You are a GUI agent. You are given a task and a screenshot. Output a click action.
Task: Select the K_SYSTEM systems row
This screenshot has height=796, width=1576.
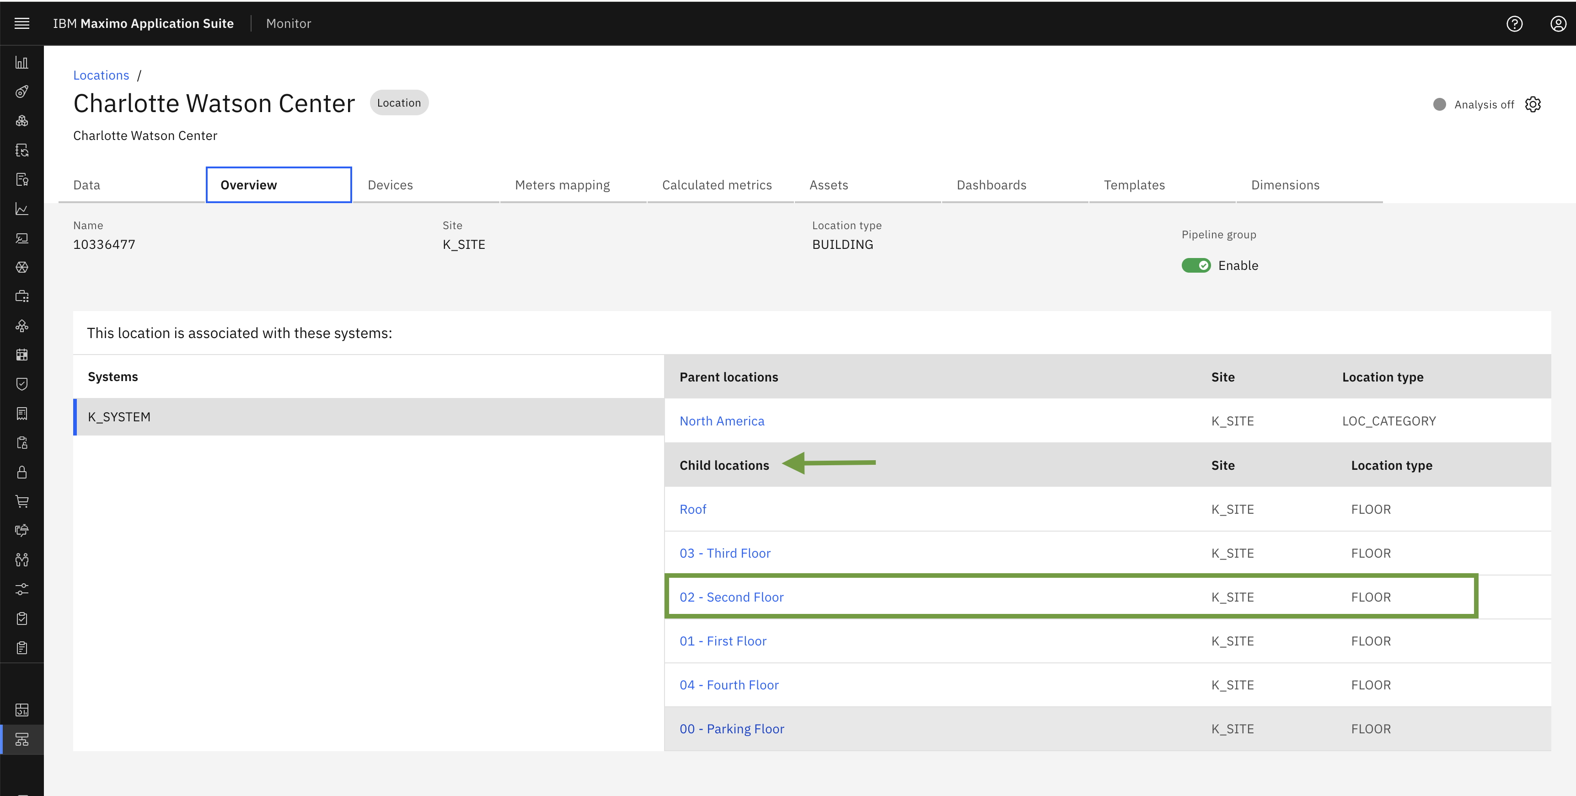tap(369, 417)
